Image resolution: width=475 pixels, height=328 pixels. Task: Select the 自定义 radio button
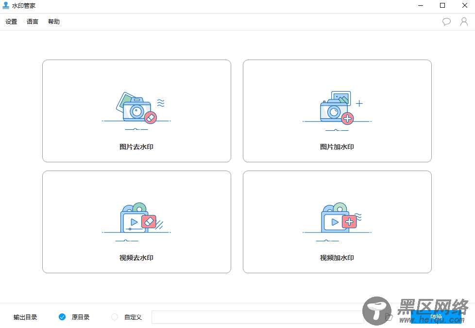[115, 317]
